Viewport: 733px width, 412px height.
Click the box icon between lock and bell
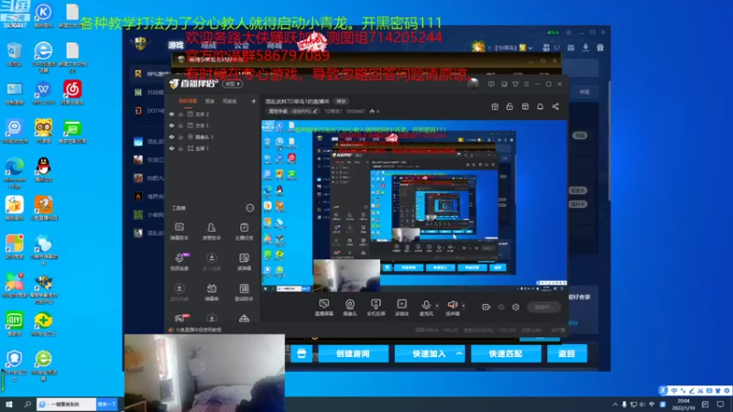[x=525, y=106]
